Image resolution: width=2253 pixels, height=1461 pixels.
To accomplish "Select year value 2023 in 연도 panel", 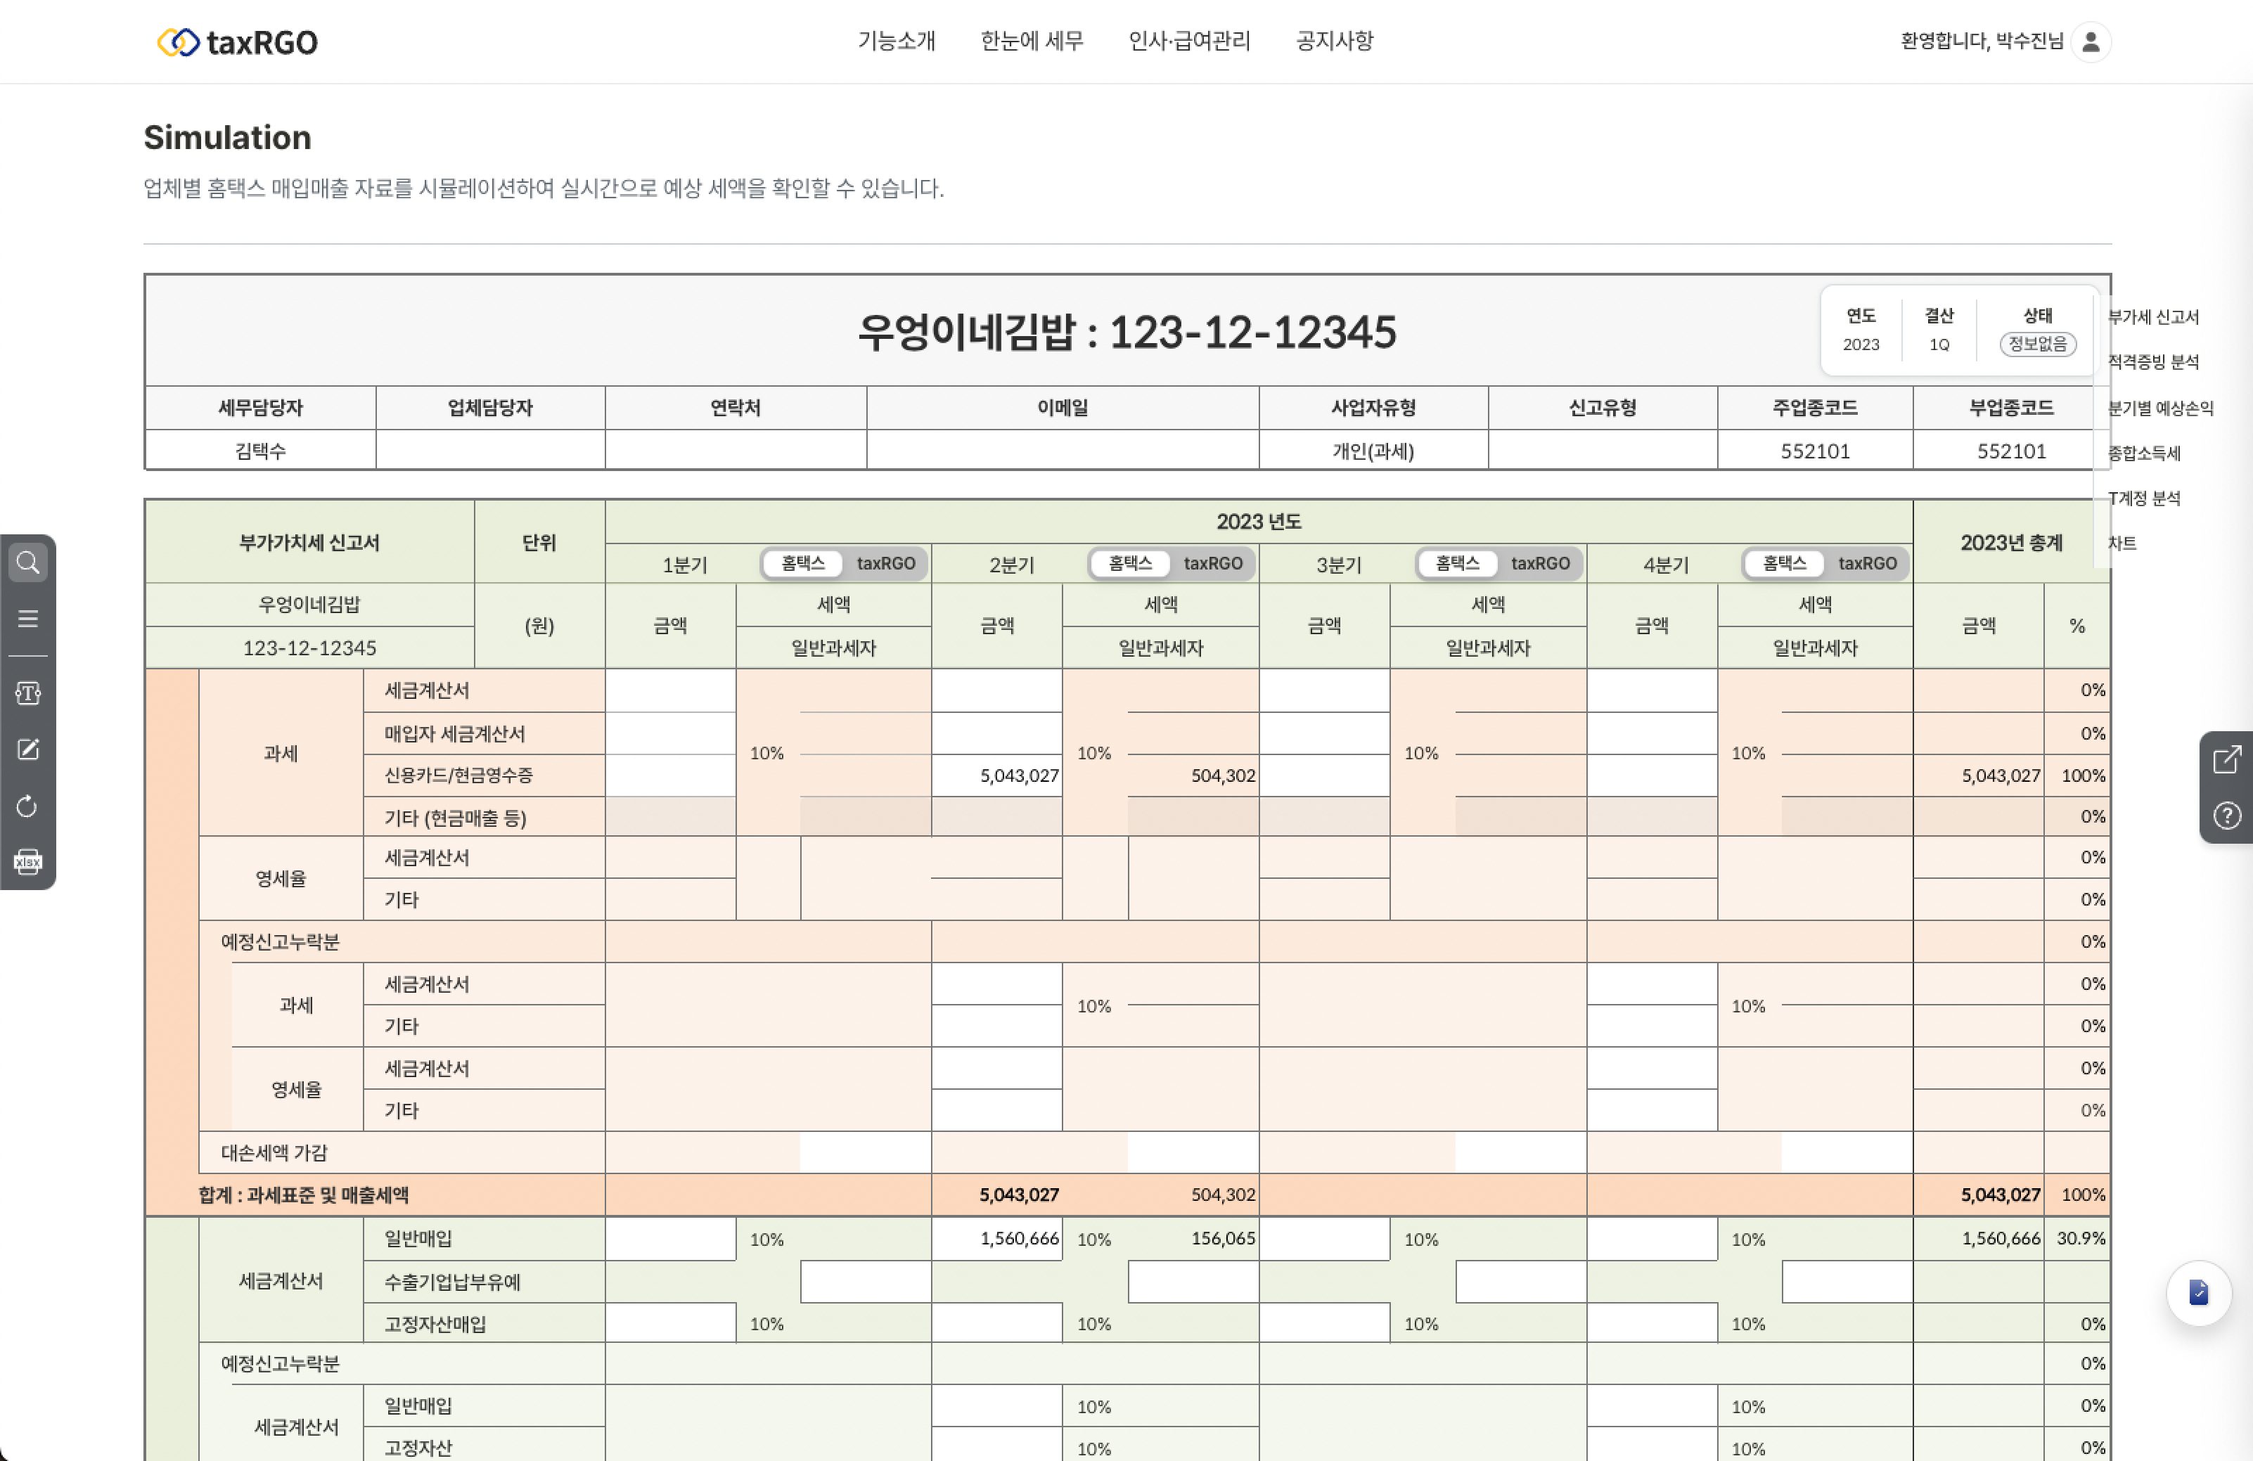I will click(x=1860, y=345).
